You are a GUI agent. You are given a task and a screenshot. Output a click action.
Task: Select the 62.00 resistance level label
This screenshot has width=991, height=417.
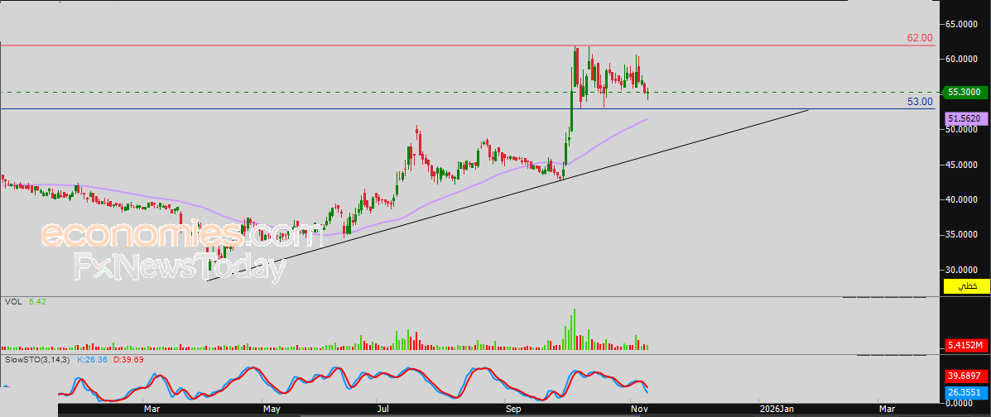pyautogui.click(x=919, y=38)
